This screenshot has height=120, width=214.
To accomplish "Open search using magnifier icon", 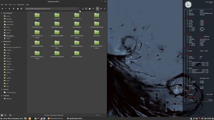I will tap(93, 9).
